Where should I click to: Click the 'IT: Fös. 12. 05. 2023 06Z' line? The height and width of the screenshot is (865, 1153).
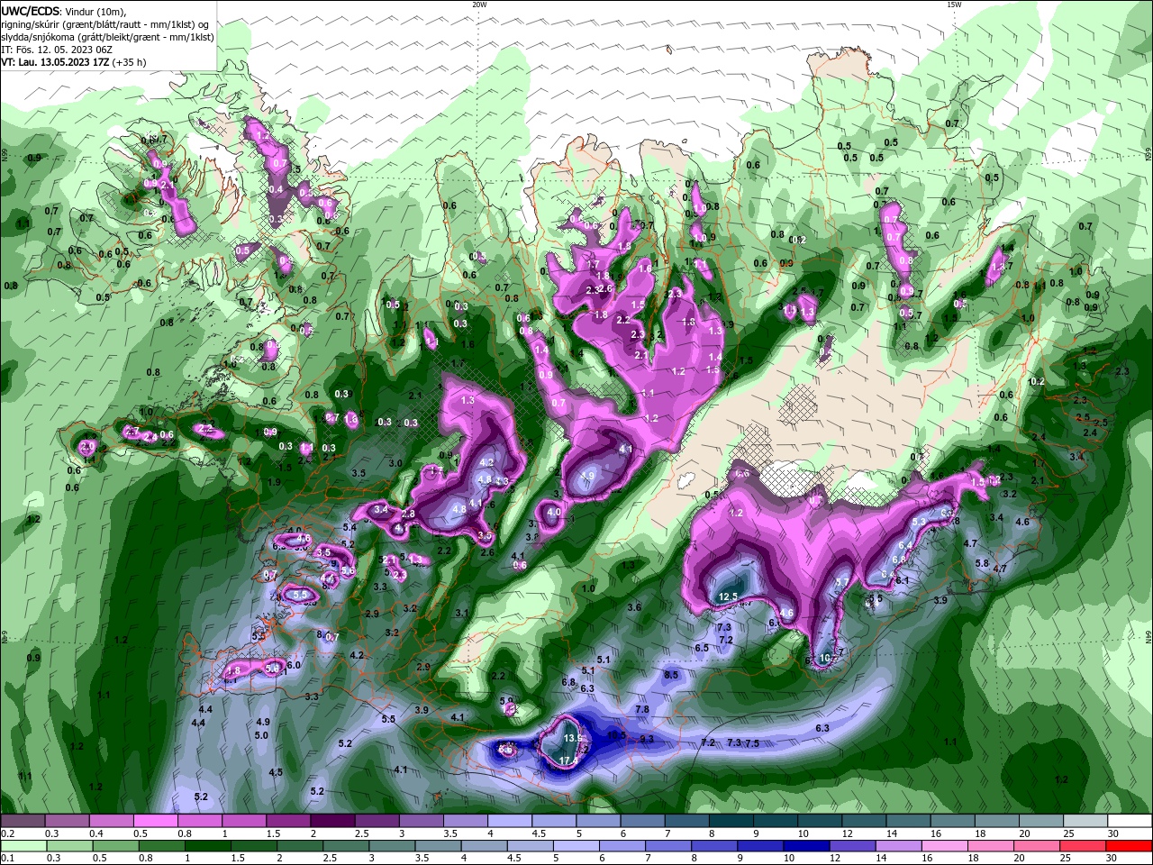tap(57, 50)
